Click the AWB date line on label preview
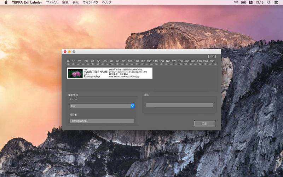The width and height of the screenshot is (283, 177). (124, 76)
